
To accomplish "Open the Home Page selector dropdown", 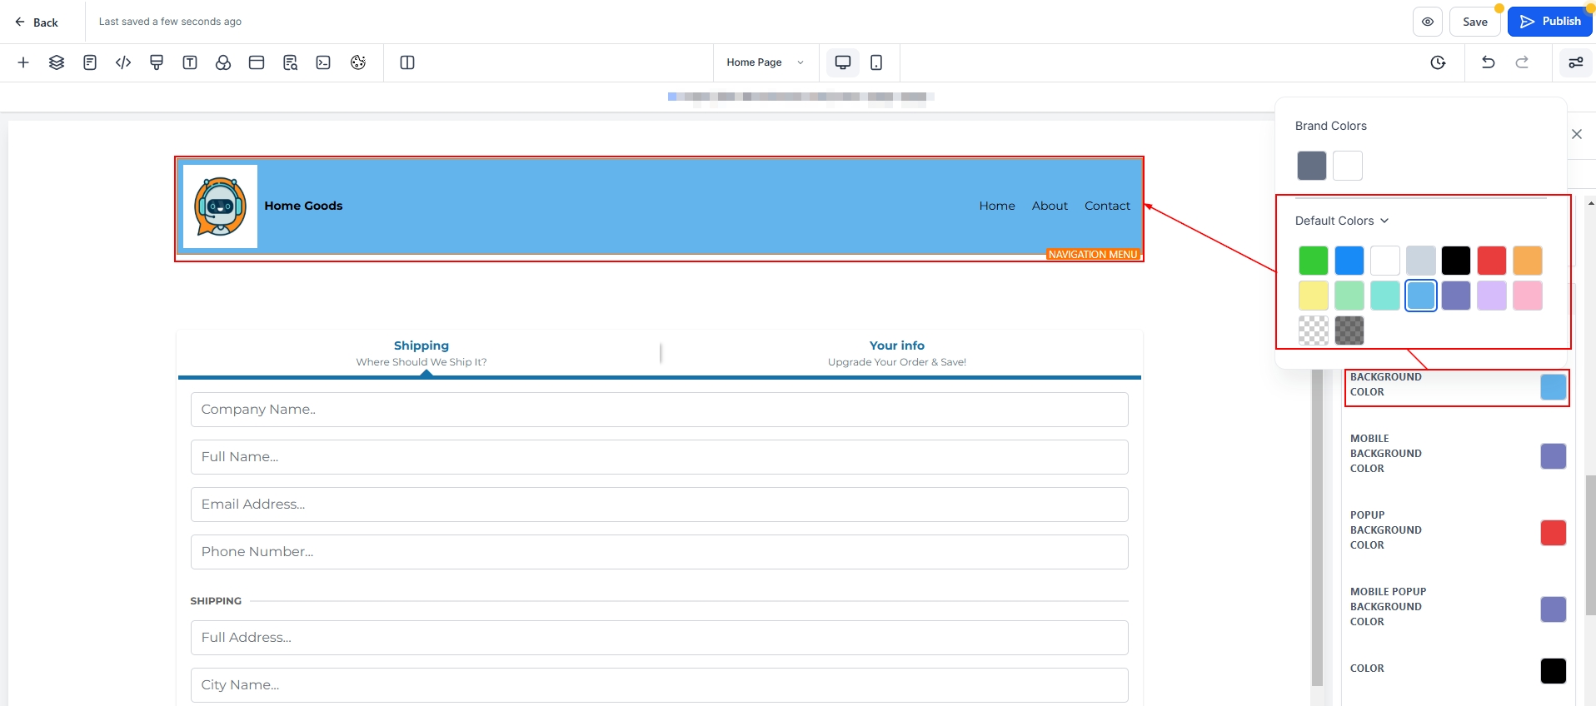I will (x=765, y=62).
